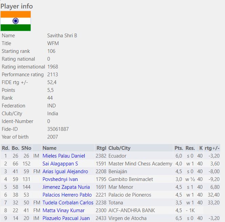Open Matta Vinay Kumar player link

click(x=63, y=210)
